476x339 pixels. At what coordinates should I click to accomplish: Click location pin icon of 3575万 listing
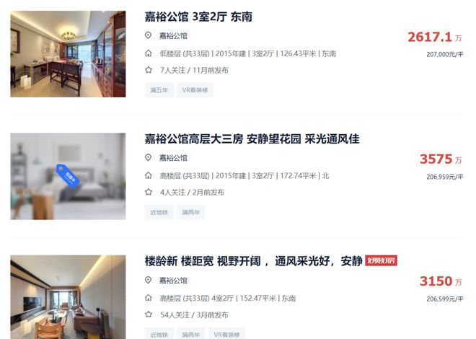[148, 157]
